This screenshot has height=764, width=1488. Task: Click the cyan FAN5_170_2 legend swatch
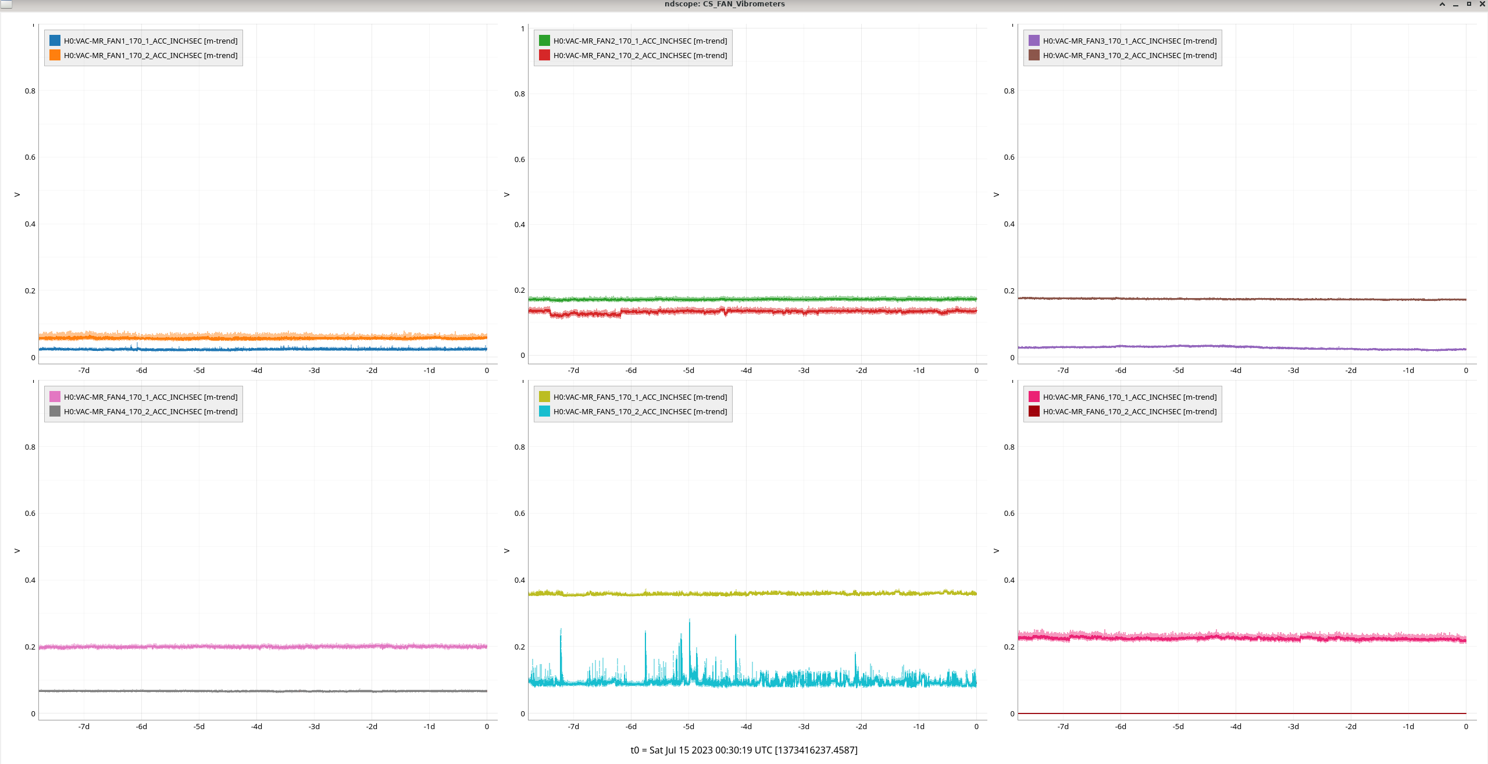pos(544,411)
